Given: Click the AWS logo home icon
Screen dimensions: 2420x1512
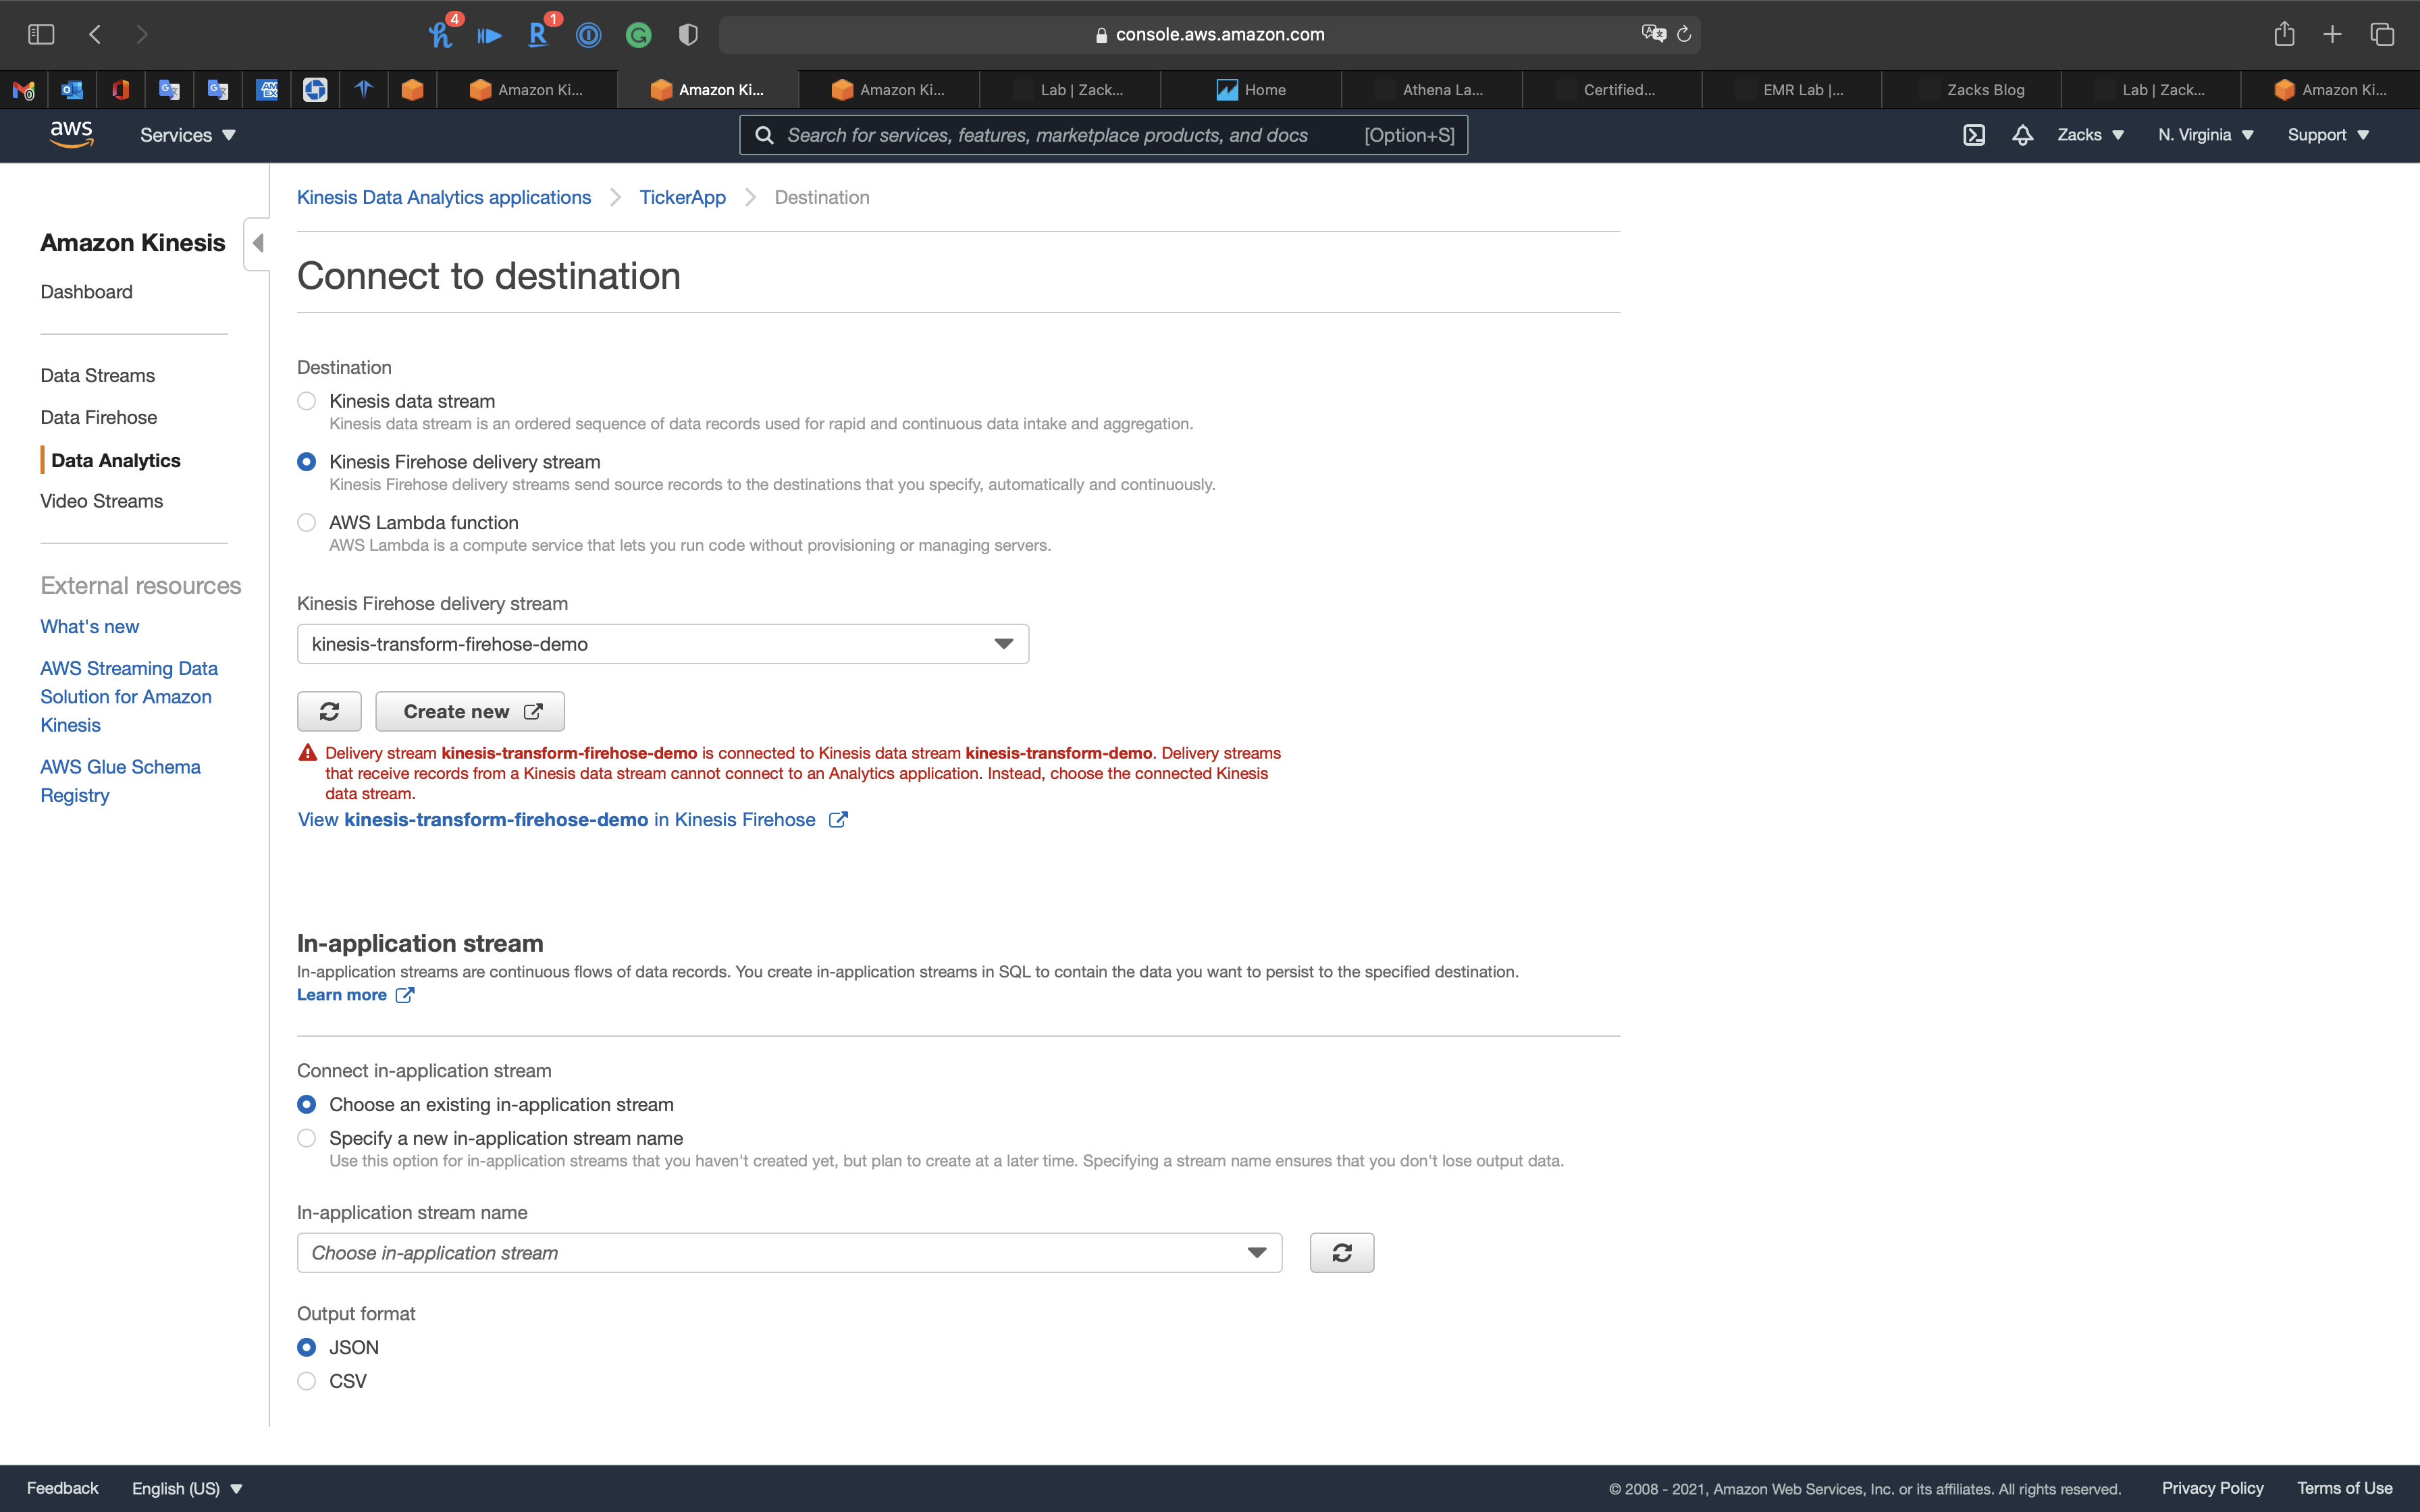Looking at the screenshot, I should 71,134.
